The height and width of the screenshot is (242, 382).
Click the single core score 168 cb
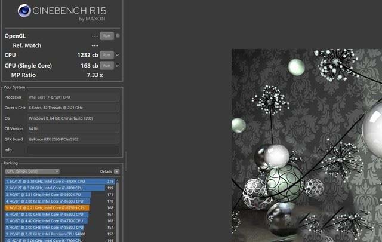point(90,65)
